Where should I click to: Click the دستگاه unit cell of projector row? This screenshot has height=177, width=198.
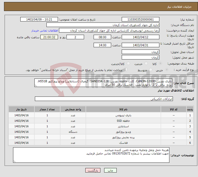[73, 132]
